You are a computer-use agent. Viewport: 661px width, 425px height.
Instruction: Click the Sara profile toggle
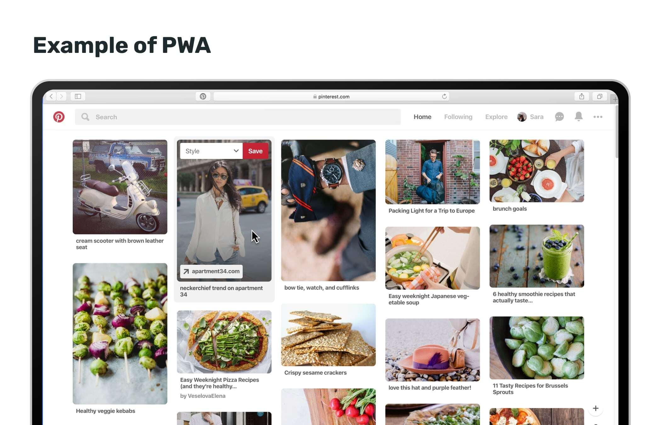coord(530,116)
